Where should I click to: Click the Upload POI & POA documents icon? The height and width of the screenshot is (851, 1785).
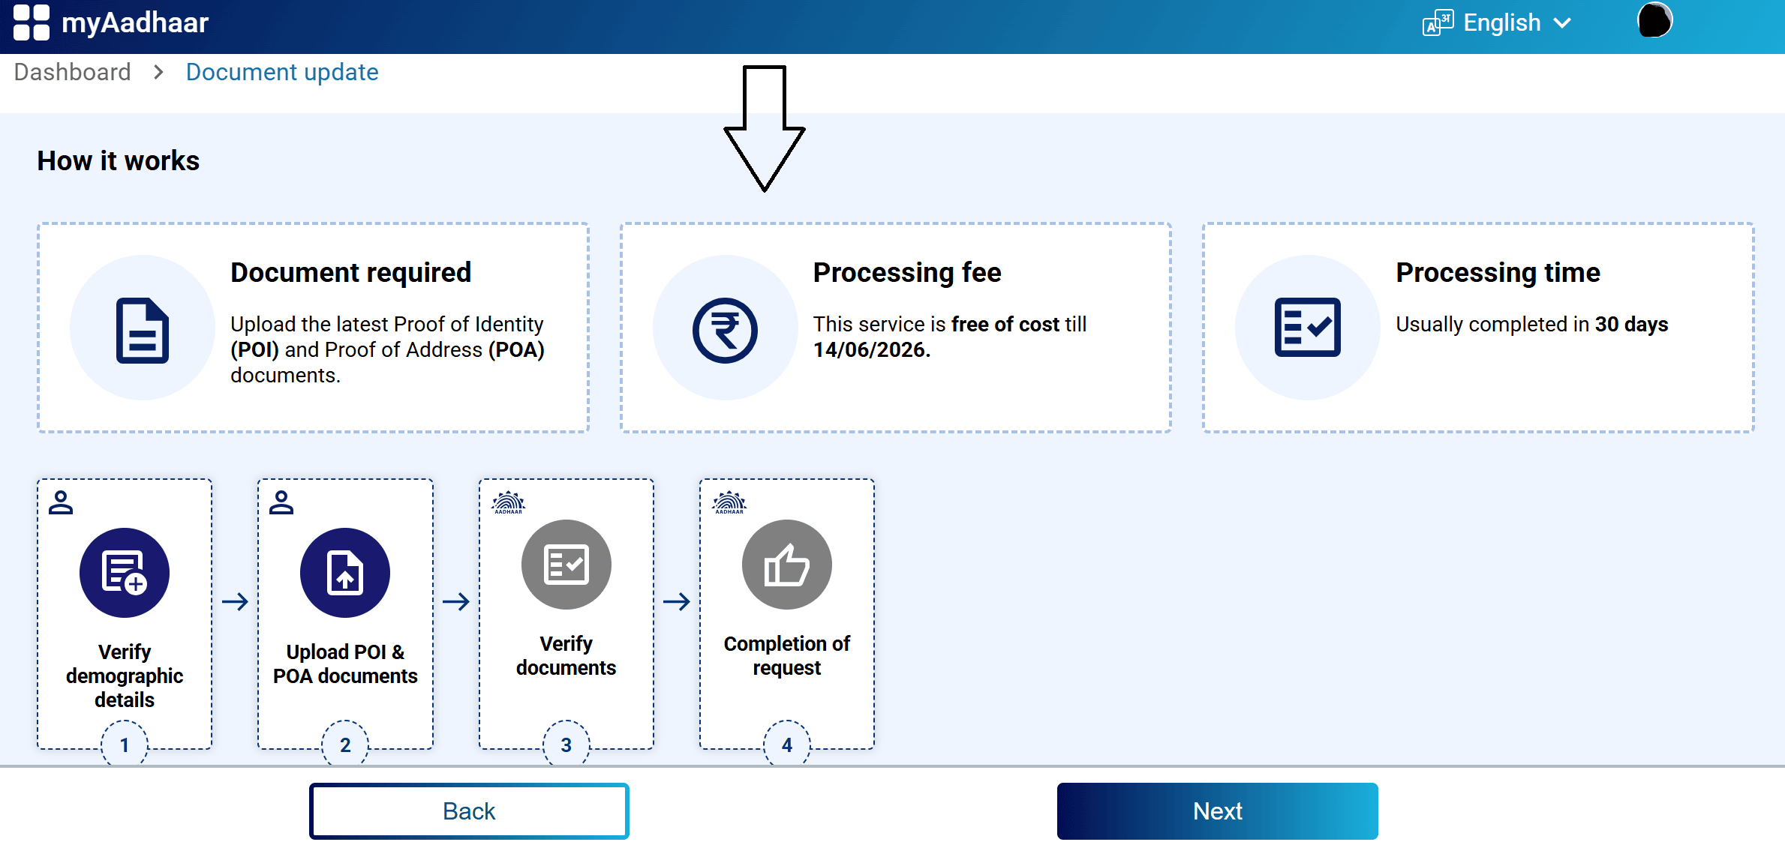[344, 572]
